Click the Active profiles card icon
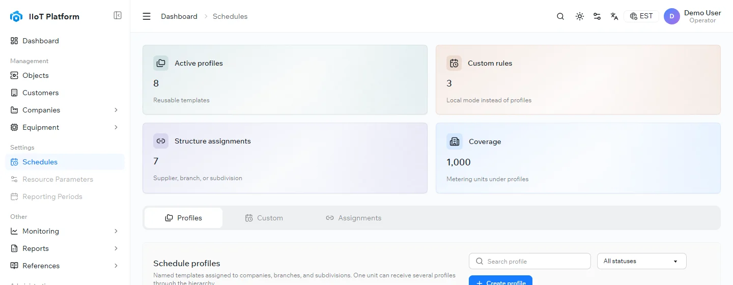This screenshot has height=285, width=733. (161, 63)
